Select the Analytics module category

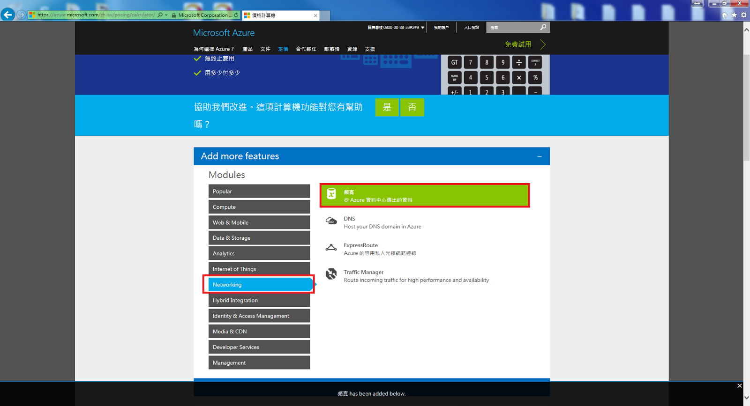[259, 253]
